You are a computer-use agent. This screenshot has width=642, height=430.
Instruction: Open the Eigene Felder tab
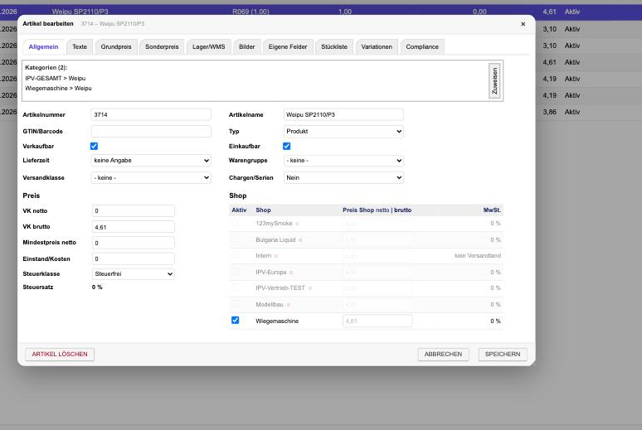(x=288, y=46)
